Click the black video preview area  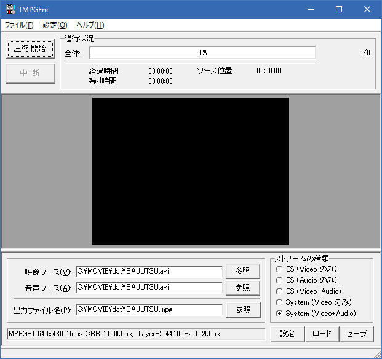191,171
